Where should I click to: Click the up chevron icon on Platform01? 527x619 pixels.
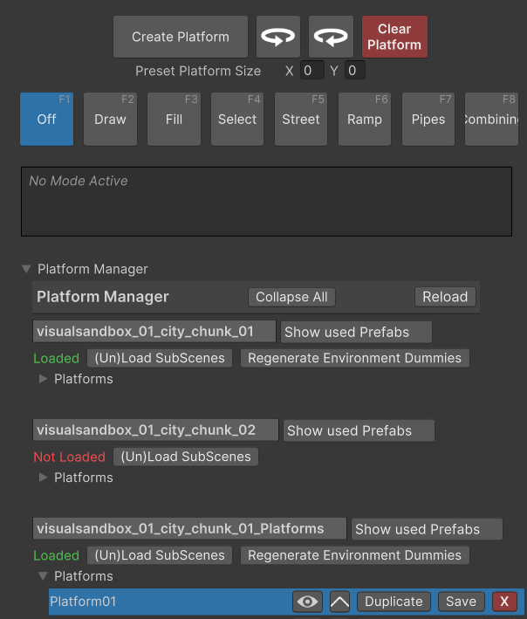click(x=339, y=602)
